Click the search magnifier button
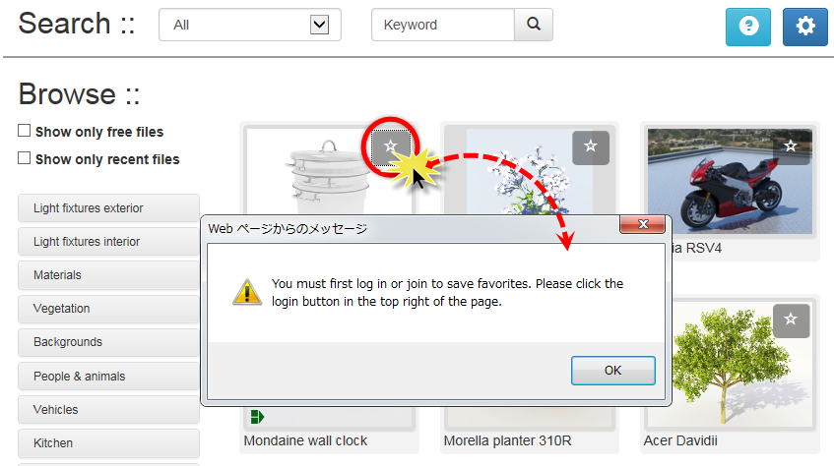The image size is (834, 466). pos(534,25)
